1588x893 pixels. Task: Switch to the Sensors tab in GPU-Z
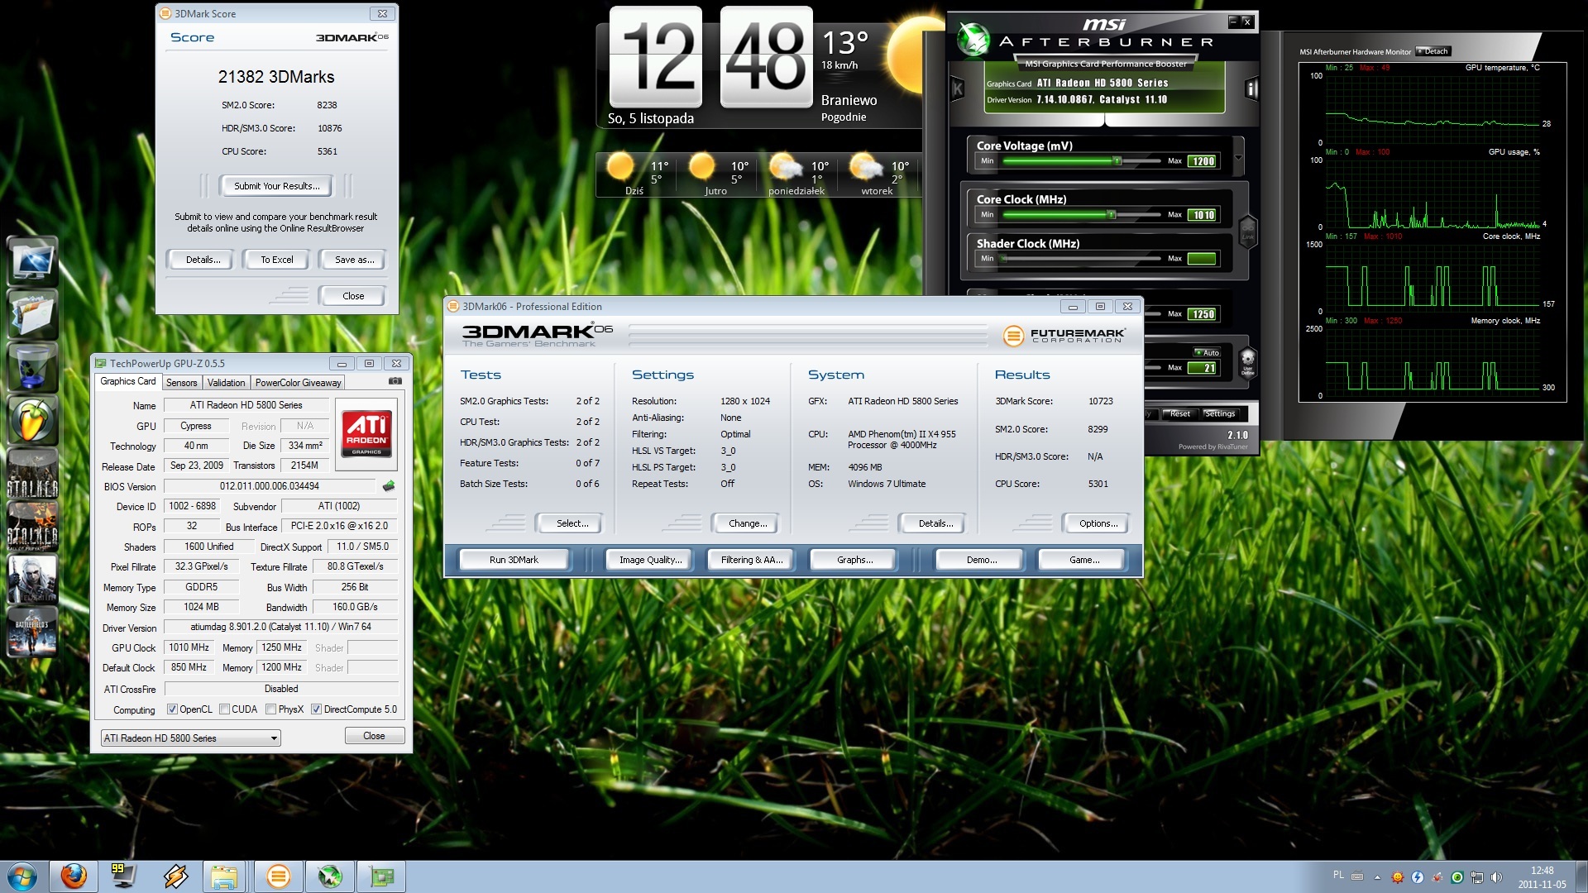(x=181, y=383)
